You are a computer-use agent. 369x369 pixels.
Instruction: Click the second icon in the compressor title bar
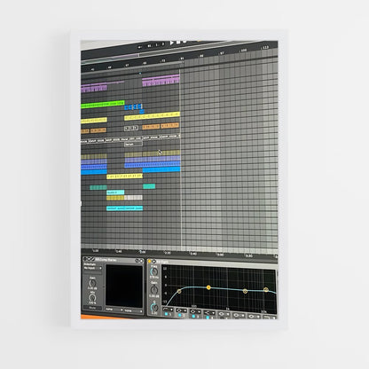tap(89, 259)
